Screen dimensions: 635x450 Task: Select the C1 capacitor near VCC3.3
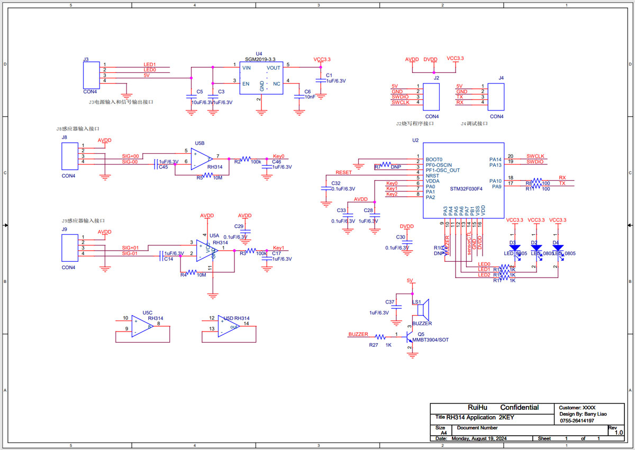321,80
